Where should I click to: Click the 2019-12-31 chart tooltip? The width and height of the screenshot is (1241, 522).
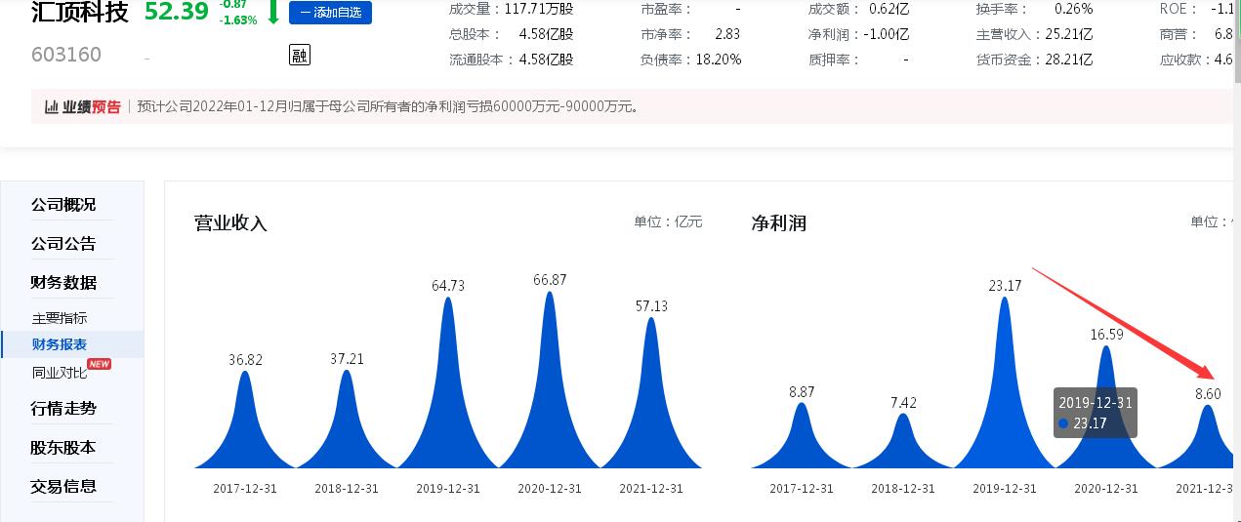click(1095, 412)
